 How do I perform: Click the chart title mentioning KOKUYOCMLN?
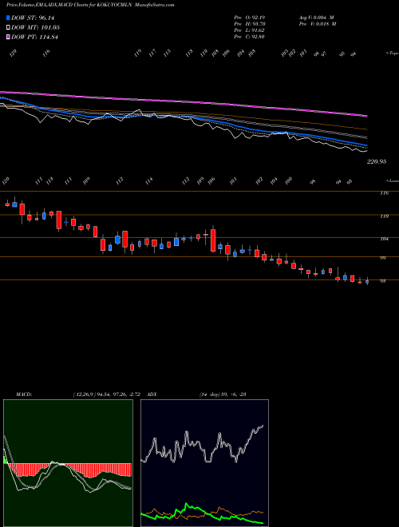[x=90, y=5]
